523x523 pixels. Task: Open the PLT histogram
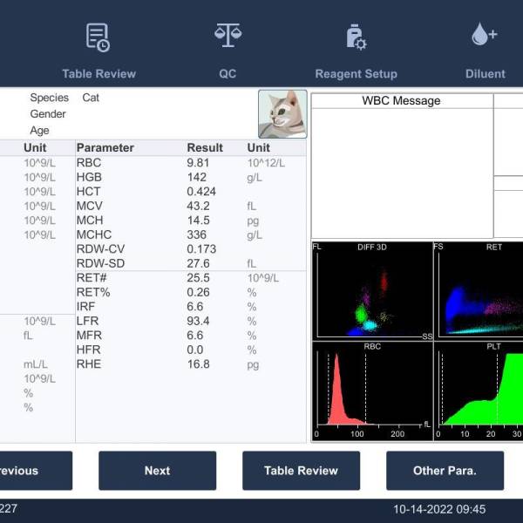point(479,391)
